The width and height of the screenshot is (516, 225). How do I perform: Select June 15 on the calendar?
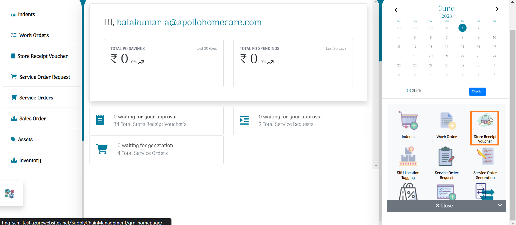click(x=463, y=47)
